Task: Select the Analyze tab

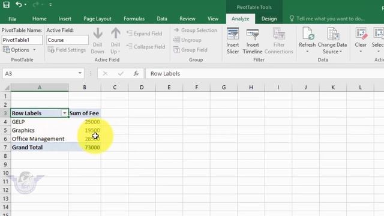Action: (x=240, y=19)
